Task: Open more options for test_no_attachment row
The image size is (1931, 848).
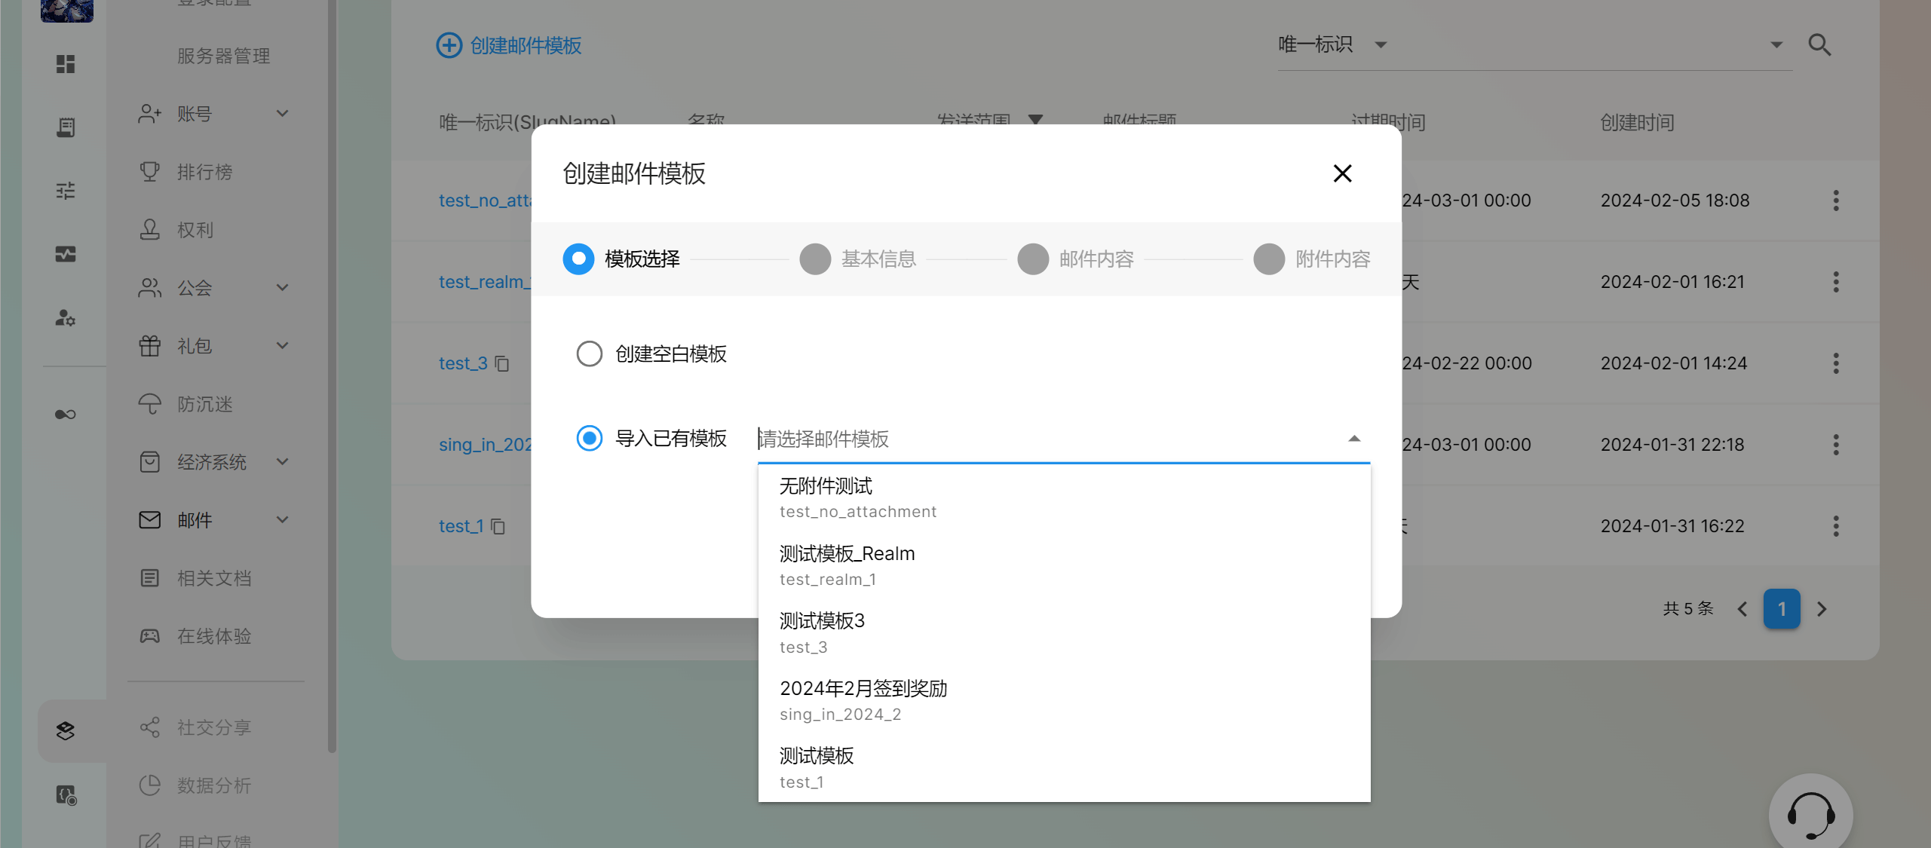Action: coord(1835,201)
